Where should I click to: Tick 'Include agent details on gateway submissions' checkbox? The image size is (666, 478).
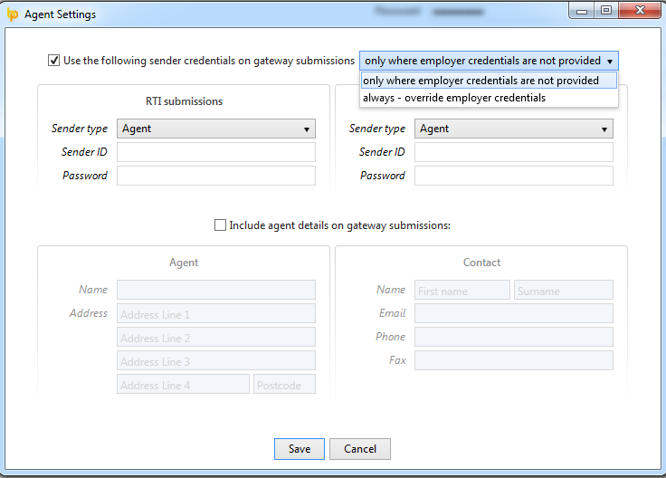(x=220, y=225)
